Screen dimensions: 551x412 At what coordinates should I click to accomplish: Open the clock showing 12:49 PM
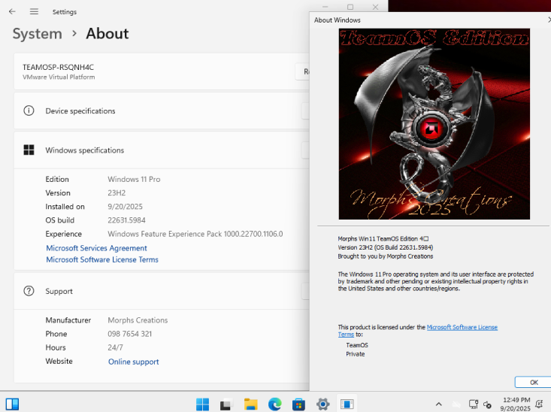click(516, 404)
